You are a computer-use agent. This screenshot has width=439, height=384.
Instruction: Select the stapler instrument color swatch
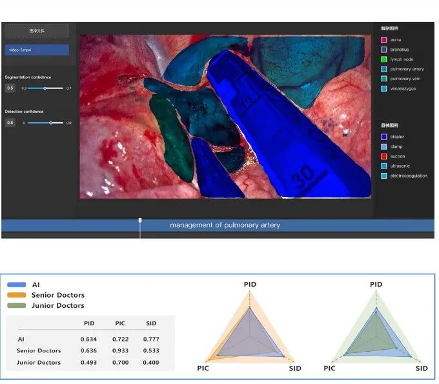384,137
